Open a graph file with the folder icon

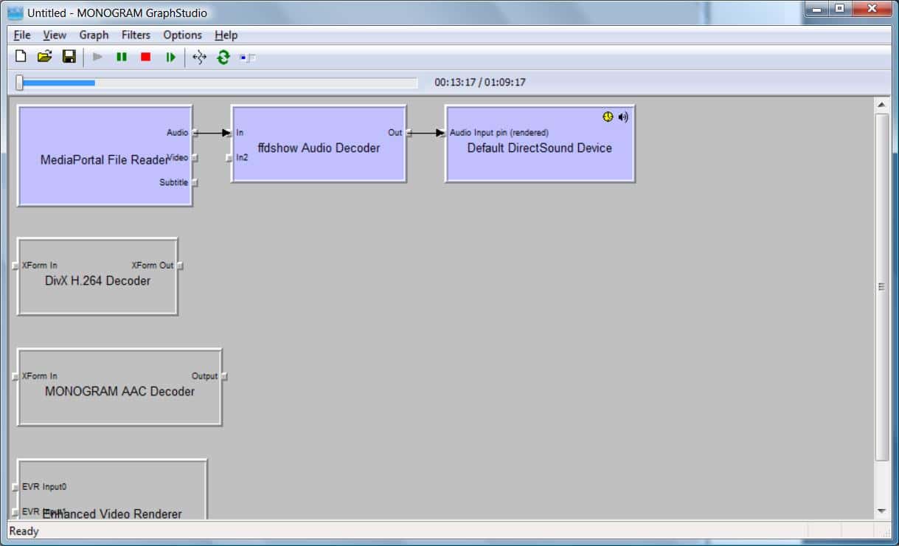[44, 57]
